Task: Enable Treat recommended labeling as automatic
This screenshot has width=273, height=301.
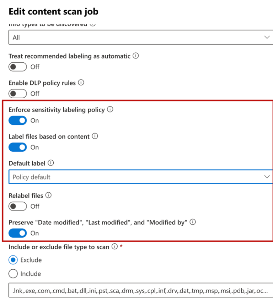Action: pyautogui.click(x=17, y=67)
